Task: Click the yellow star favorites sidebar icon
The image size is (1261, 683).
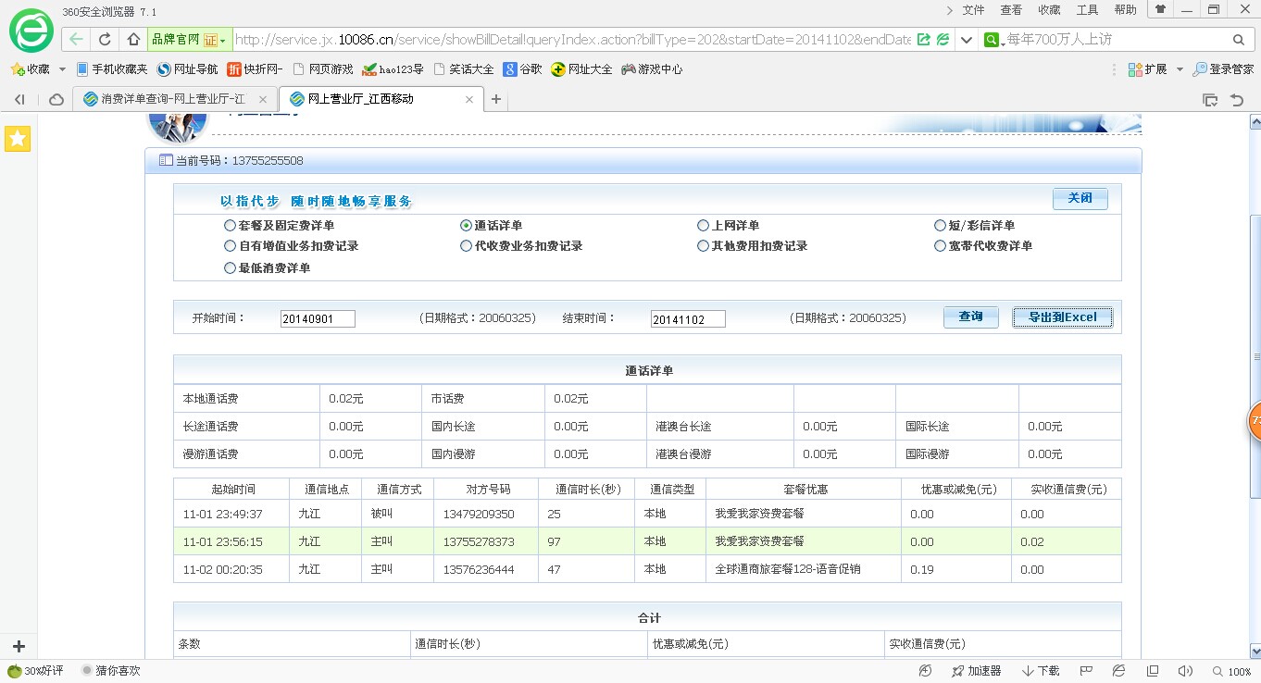Action: tap(18, 139)
